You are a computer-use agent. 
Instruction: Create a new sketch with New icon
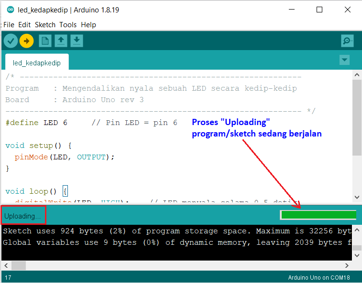pyautogui.click(x=45, y=41)
